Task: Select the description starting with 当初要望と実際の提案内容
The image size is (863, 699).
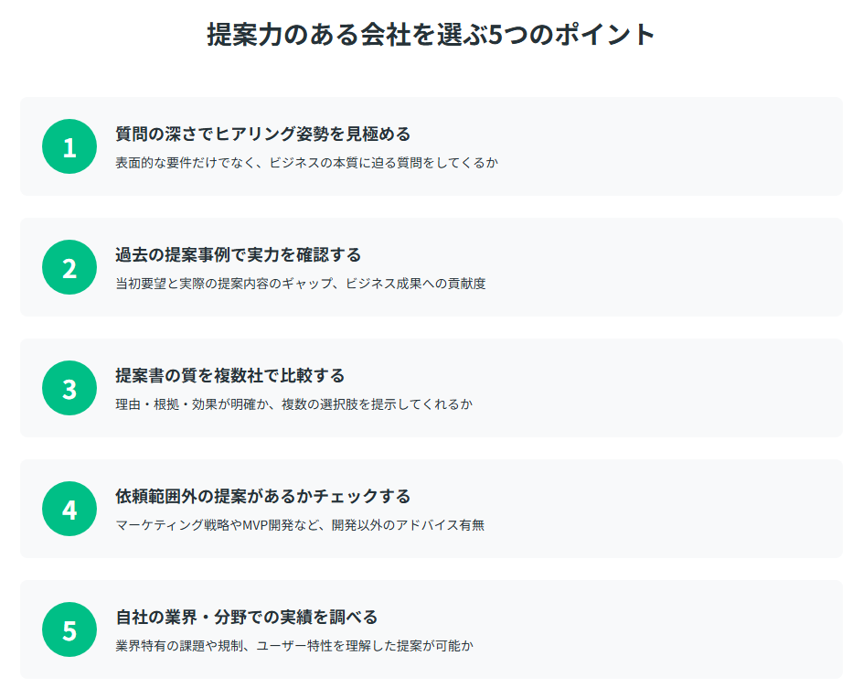Action: coord(300,284)
